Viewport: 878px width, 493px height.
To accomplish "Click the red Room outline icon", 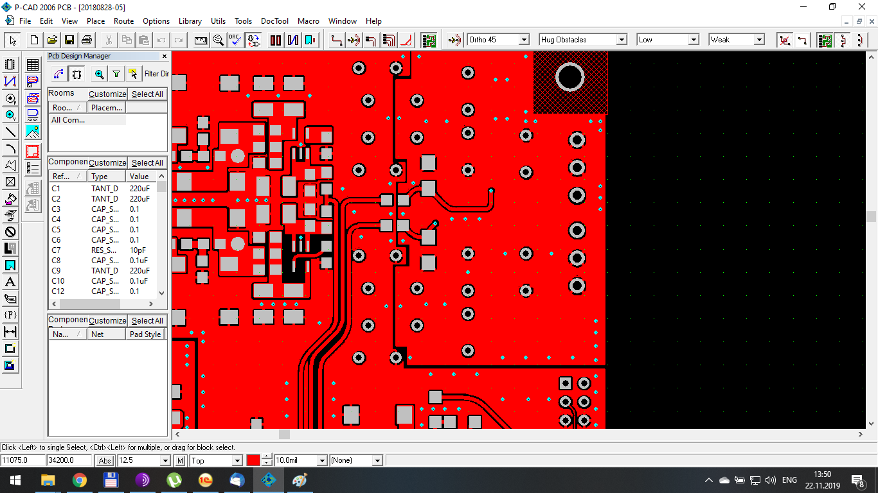I will 33,151.
